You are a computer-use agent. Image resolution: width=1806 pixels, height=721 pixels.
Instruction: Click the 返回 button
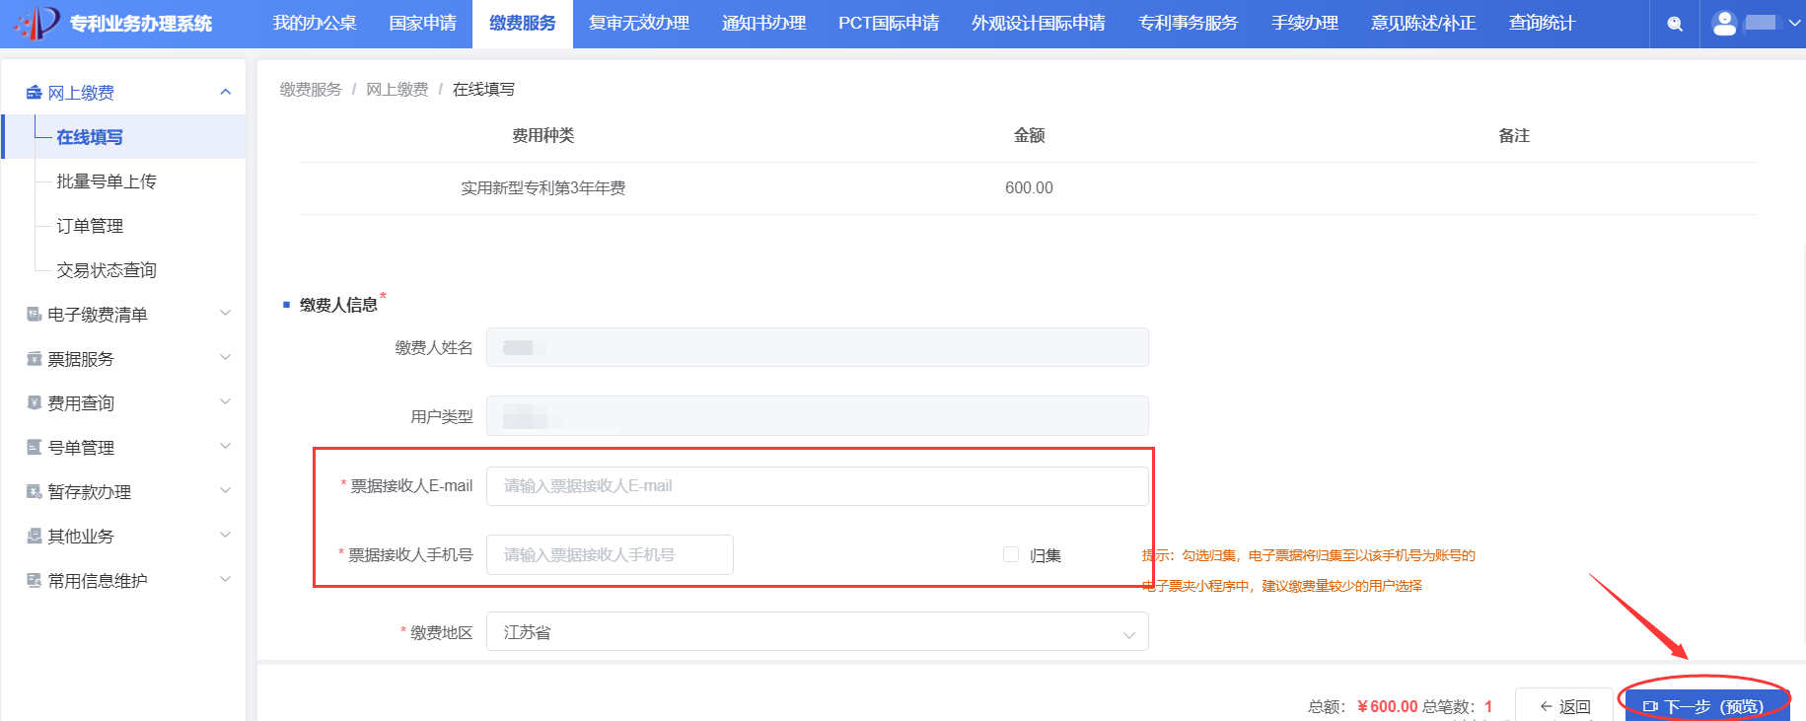[1564, 705]
